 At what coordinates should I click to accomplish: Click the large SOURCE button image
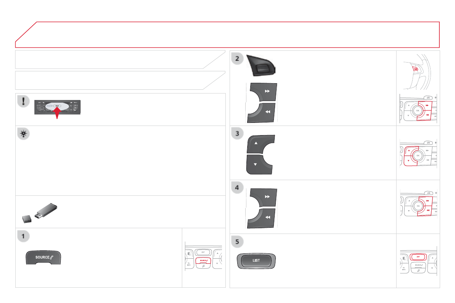click(43, 258)
